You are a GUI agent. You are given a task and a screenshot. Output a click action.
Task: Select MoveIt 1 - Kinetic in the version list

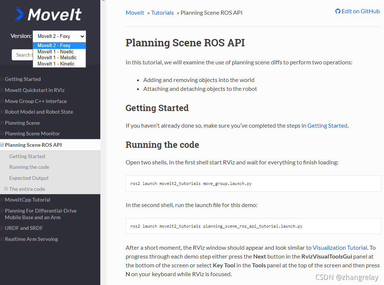coord(59,64)
